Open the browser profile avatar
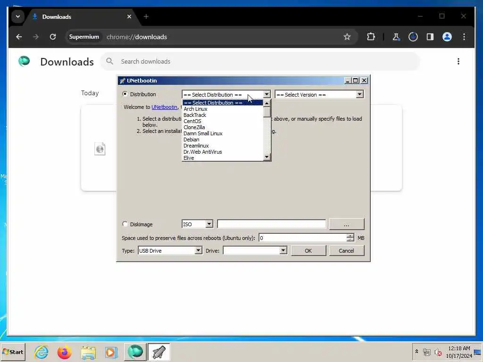This screenshot has width=483, height=362. pyautogui.click(x=447, y=37)
